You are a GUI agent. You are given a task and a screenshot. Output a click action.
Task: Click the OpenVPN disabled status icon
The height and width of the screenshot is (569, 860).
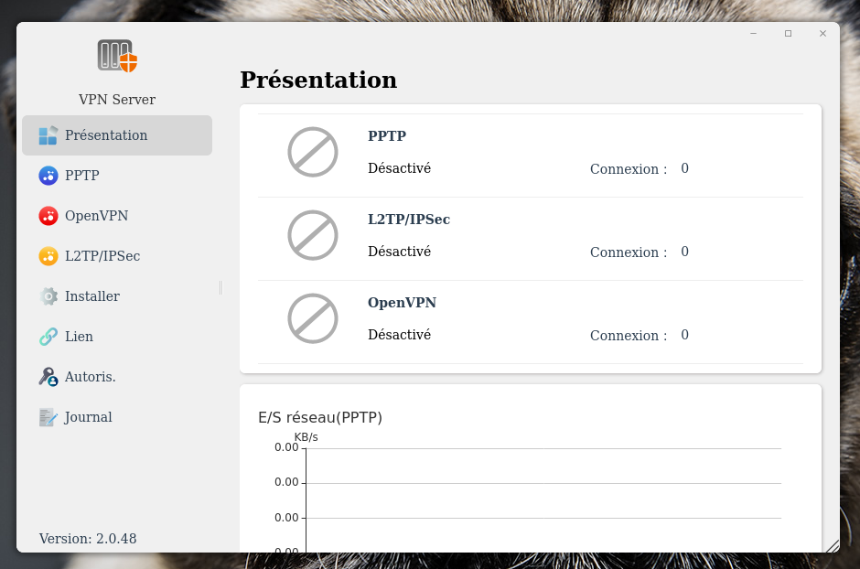coord(313,318)
